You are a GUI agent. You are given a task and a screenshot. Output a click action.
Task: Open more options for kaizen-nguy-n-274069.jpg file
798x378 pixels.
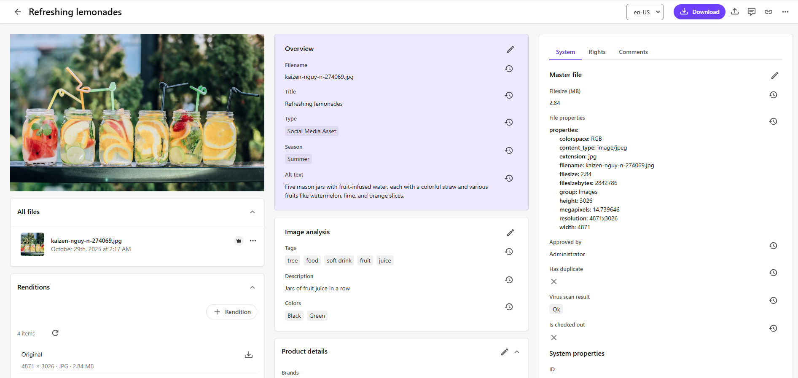pyautogui.click(x=253, y=241)
